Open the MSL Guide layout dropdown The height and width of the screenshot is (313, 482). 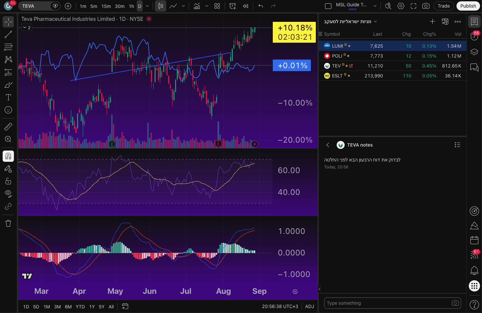pyautogui.click(x=375, y=6)
